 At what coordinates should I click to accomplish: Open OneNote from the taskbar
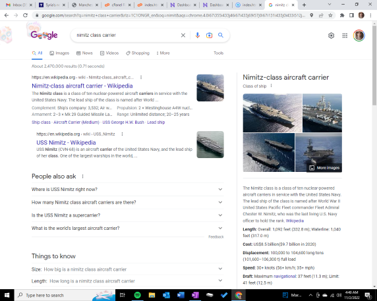[195, 295]
